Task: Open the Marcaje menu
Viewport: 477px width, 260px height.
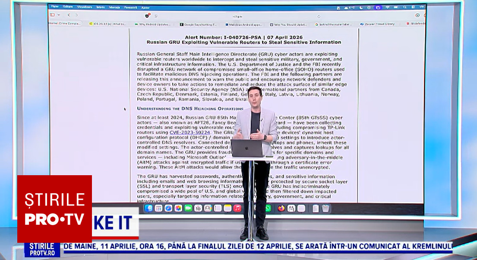Action: pos(114,7)
